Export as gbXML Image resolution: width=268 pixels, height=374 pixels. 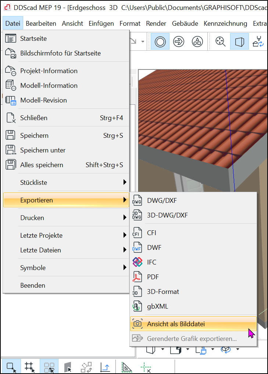(x=193, y=306)
